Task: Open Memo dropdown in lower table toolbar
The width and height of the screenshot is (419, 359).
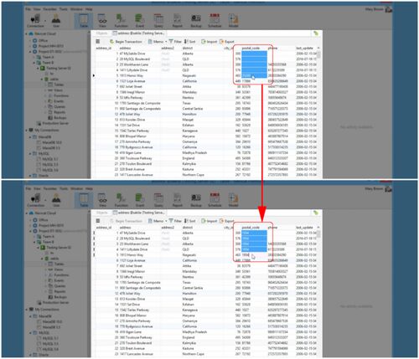Action: click(x=158, y=221)
